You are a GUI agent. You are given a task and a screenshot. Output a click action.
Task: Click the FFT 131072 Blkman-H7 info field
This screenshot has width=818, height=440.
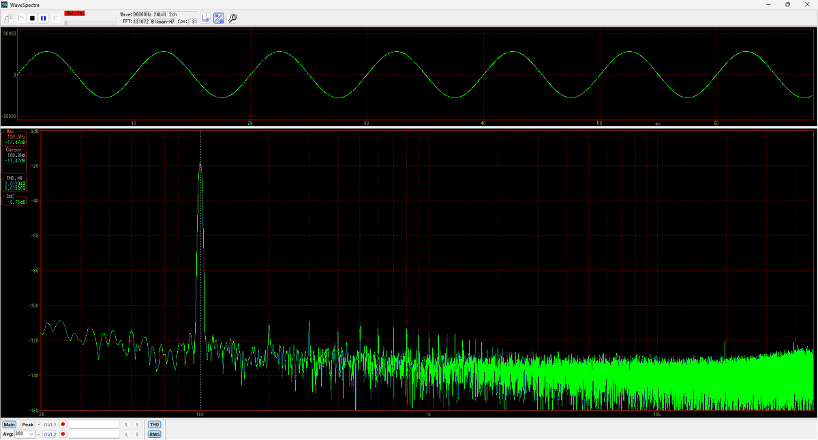(153, 22)
